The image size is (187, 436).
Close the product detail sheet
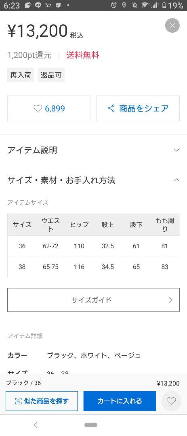[172, 25]
